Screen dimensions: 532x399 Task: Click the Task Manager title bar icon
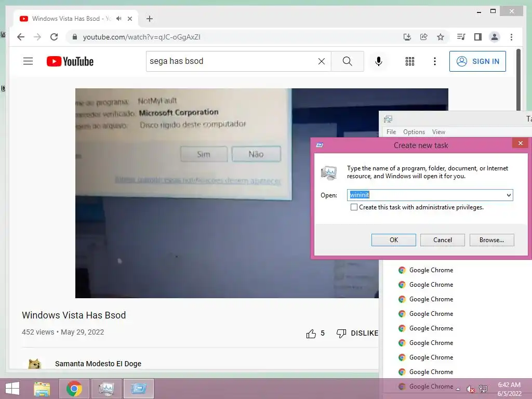(388, 119)
